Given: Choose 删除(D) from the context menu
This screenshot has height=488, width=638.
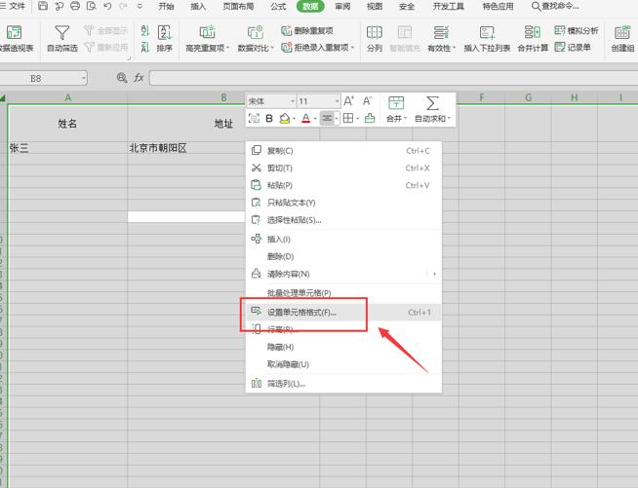Looking at the screenshot, I should (x=343, y=256).
